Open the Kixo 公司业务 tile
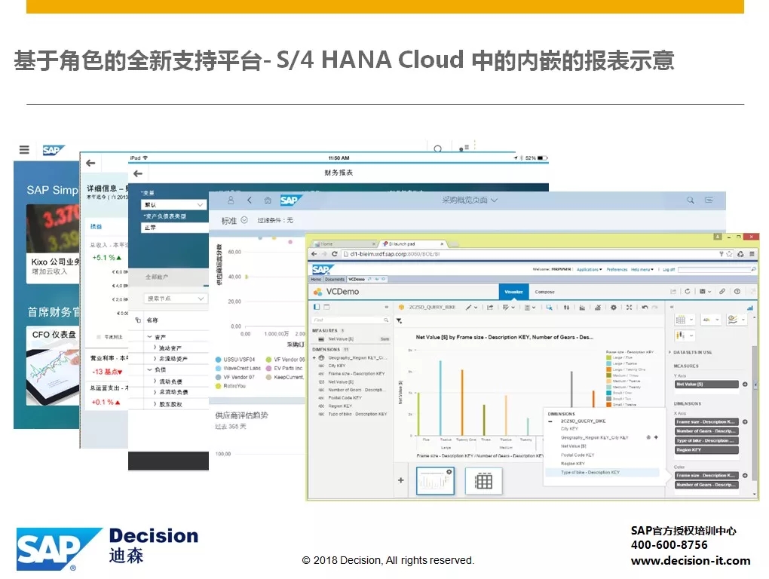The height and width of the screenshot is (579, 769). point(53,244)
